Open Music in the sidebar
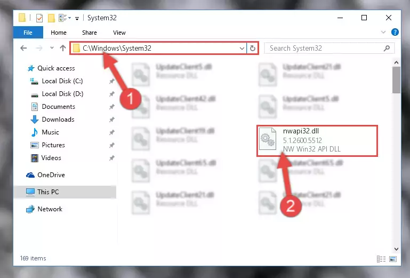This screenshot has width=410, height=278. tap(50, 132)
